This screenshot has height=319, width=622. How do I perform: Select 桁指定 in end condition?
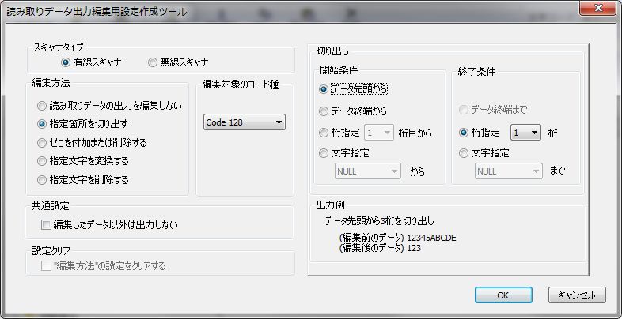click(465, 133)
